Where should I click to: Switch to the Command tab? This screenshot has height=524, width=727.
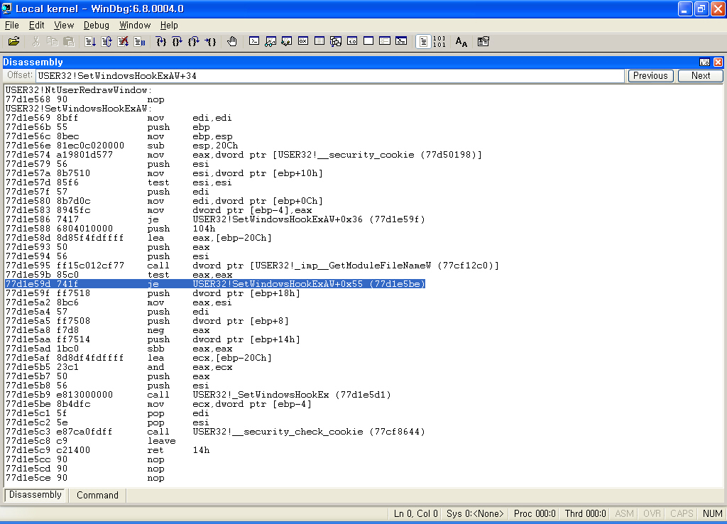point(97,496)
